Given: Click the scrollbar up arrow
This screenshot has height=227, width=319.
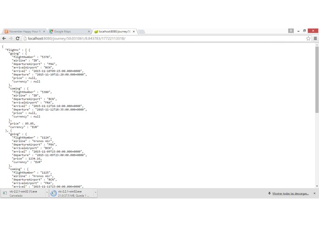Looking at the screenshot, I should pos(317,45).
